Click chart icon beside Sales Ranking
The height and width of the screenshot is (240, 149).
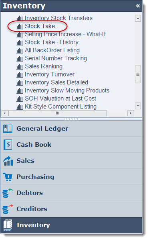(20, 67)
